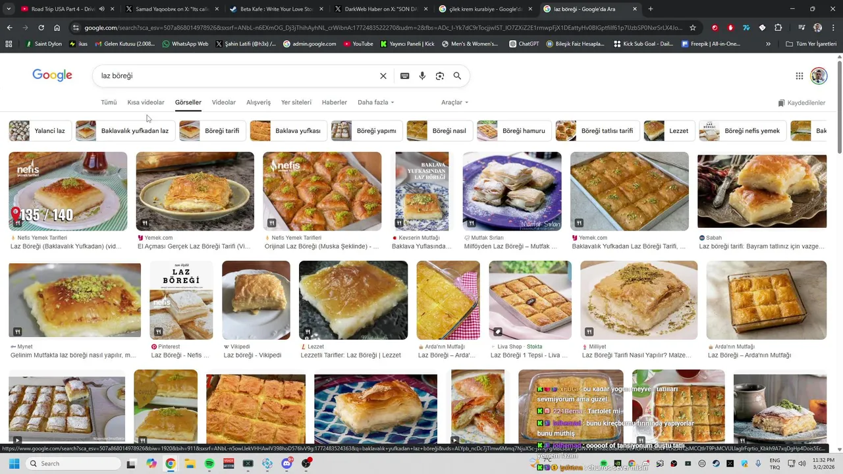The width and height of the screenshot is (843, 474).
Task: Select the Böreği tatlısı tarifi chip
Action: (597, 131)
